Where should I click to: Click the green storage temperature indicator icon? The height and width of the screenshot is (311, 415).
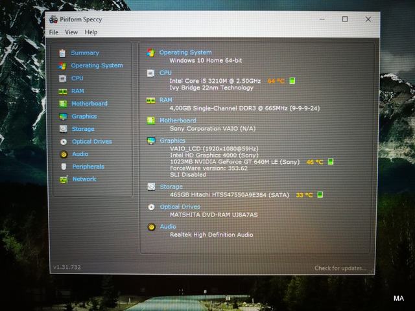point(320,195)
